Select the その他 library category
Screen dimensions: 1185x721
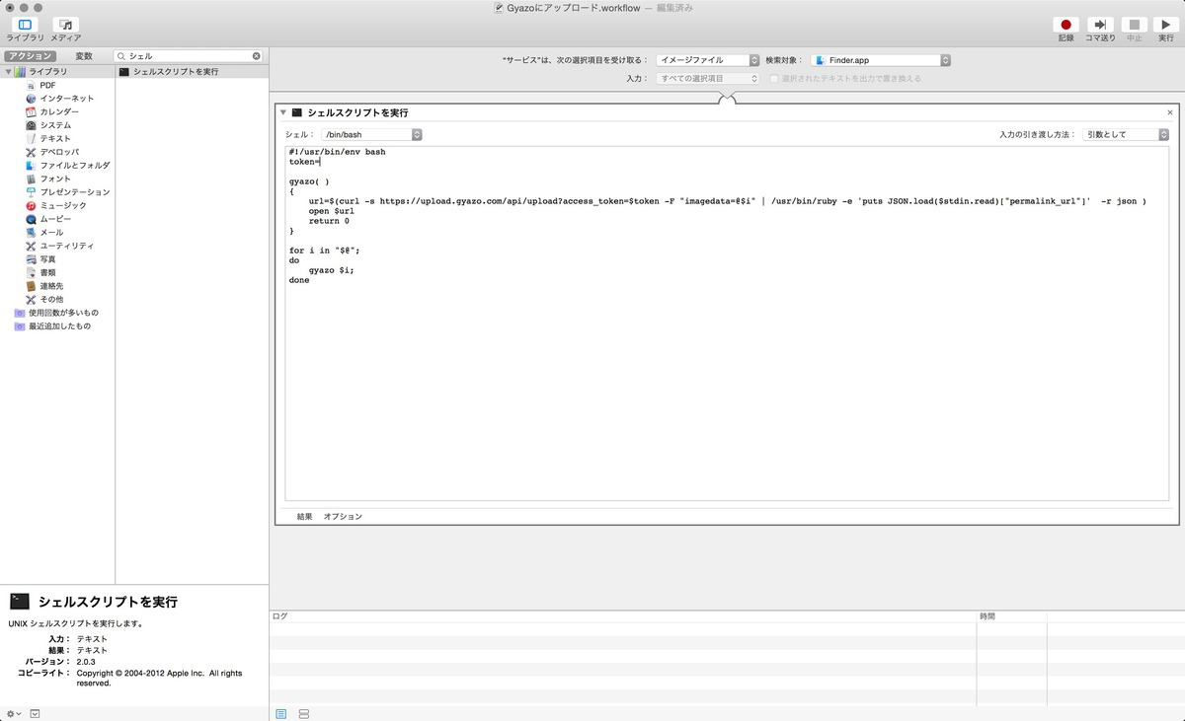pyautogui.click(x=51, y=299)
